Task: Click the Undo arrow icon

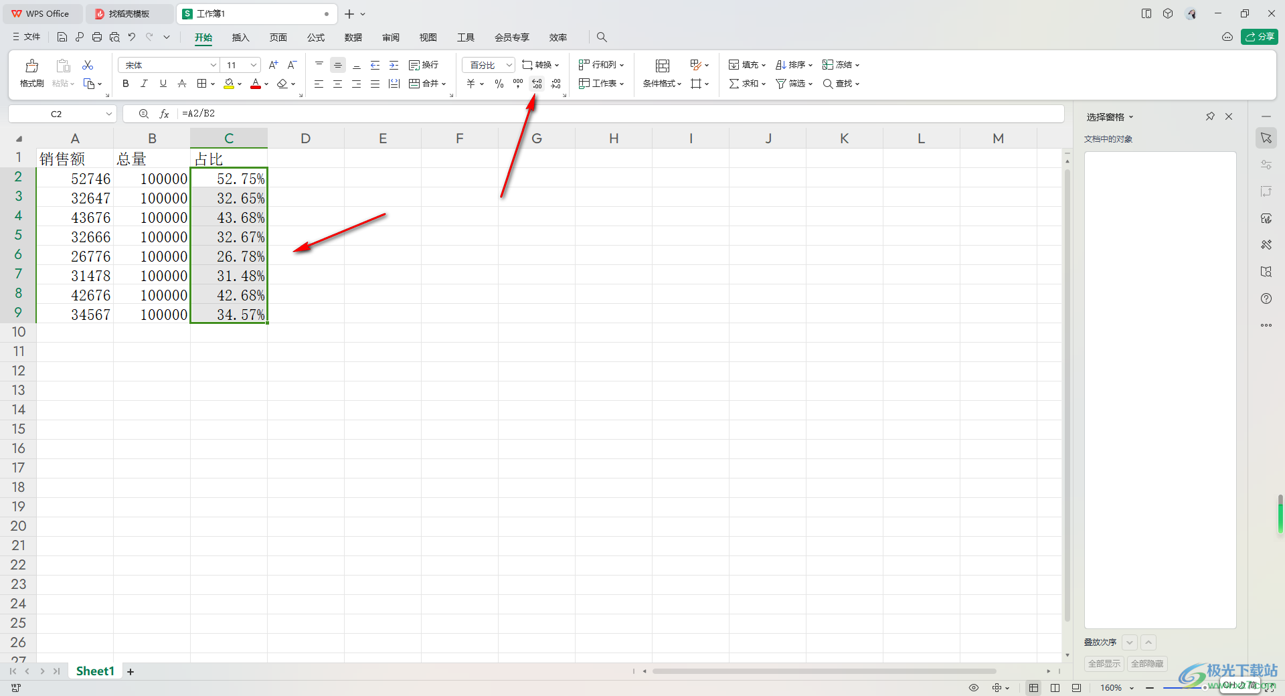Action: coord(132,37)
